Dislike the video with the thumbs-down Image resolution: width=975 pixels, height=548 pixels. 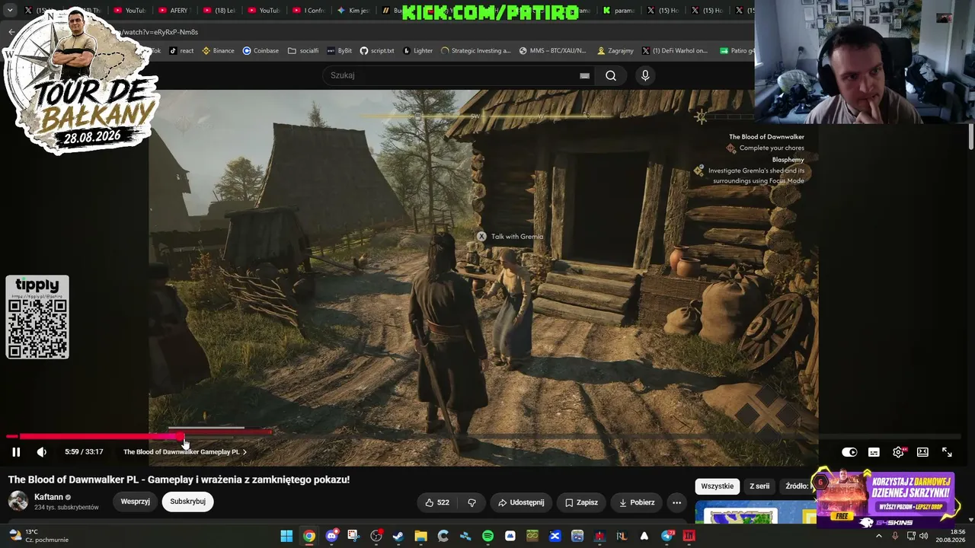tap(472, 502)
